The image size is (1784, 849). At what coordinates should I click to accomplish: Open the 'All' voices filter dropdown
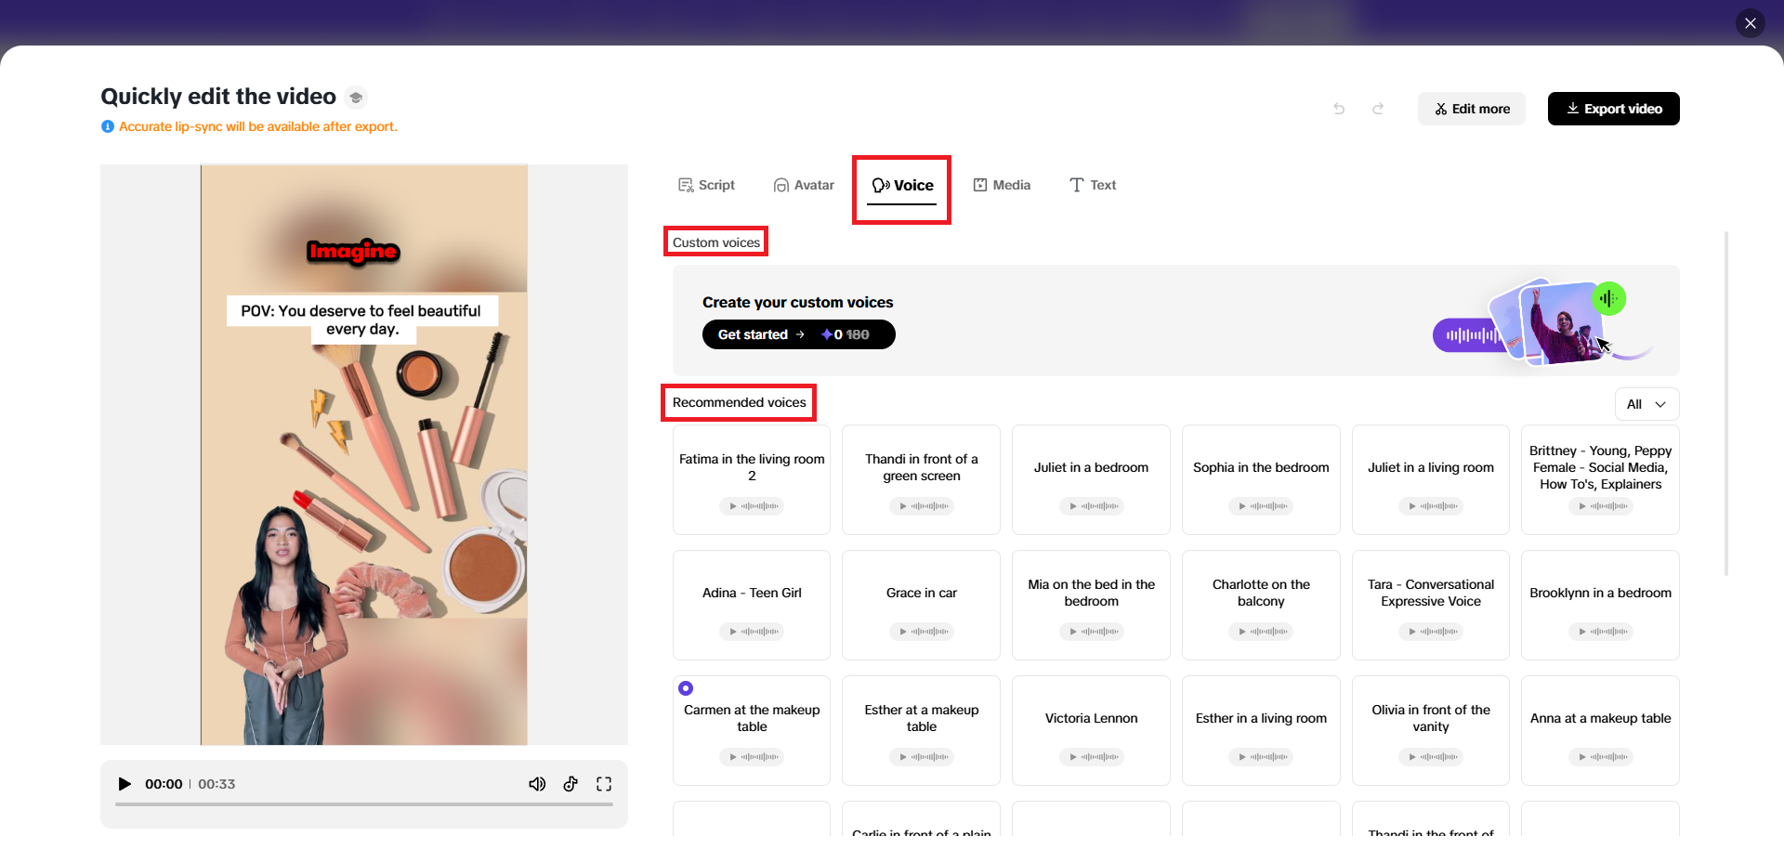tap(1646, 404)
